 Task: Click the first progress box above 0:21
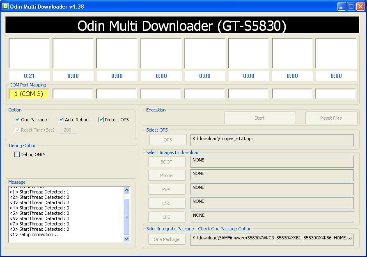29,53
